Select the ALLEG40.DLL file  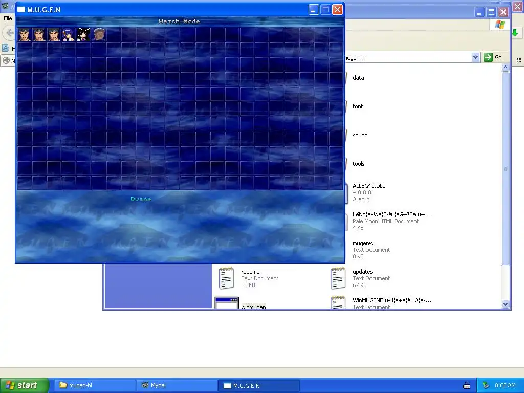368,186
